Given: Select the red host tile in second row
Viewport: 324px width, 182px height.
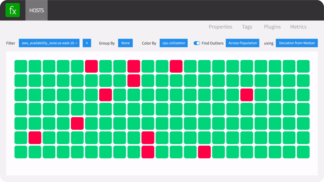Looking at the screenshot, I should pos(134,81).
